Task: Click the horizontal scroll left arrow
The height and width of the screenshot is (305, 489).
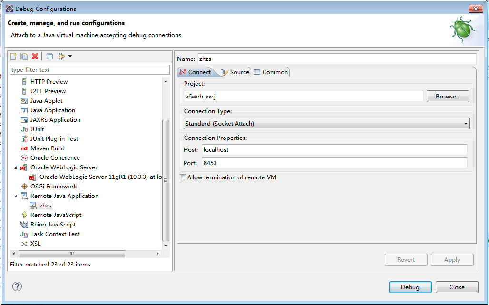Action: coord(13,254)
